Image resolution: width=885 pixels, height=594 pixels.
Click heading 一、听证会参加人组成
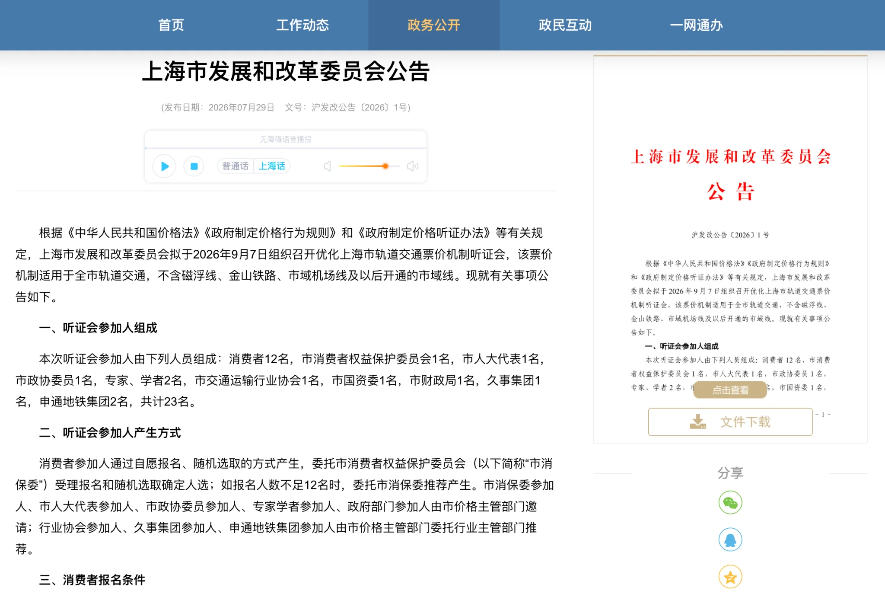[x=98, y=328]
